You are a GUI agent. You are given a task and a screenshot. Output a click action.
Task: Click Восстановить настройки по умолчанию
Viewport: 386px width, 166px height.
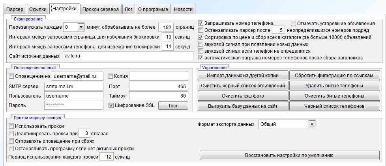[x=290, y=155]
